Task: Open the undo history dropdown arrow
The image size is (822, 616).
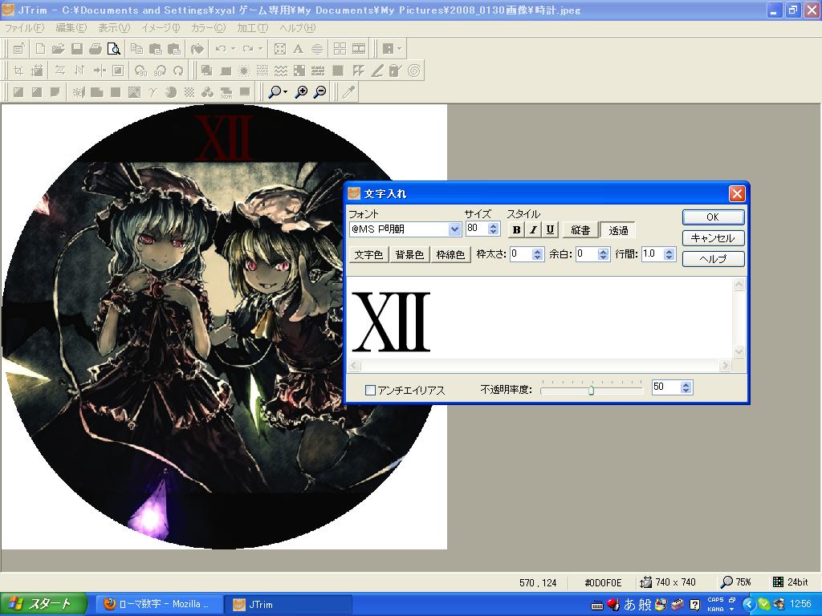Action: click(x=233, y=49)
